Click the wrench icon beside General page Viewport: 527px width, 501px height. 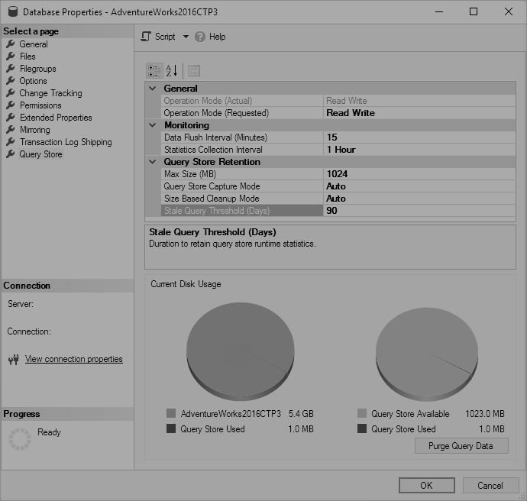tap(11, 44)
